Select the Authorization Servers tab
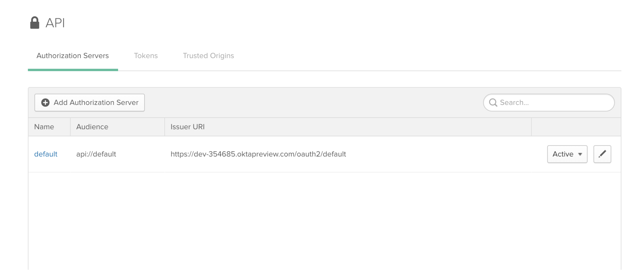638x270 pixels. pos(73,56)
